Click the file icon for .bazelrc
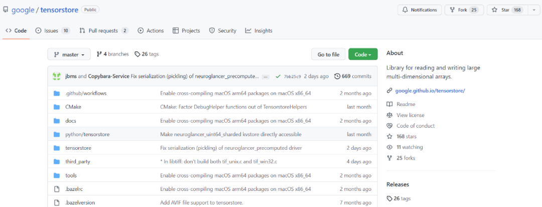The height and width of the screenshot is (207, 542). point(57,189)
